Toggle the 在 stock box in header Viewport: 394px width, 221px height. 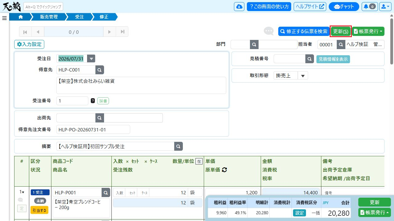[x=199, y=161]
